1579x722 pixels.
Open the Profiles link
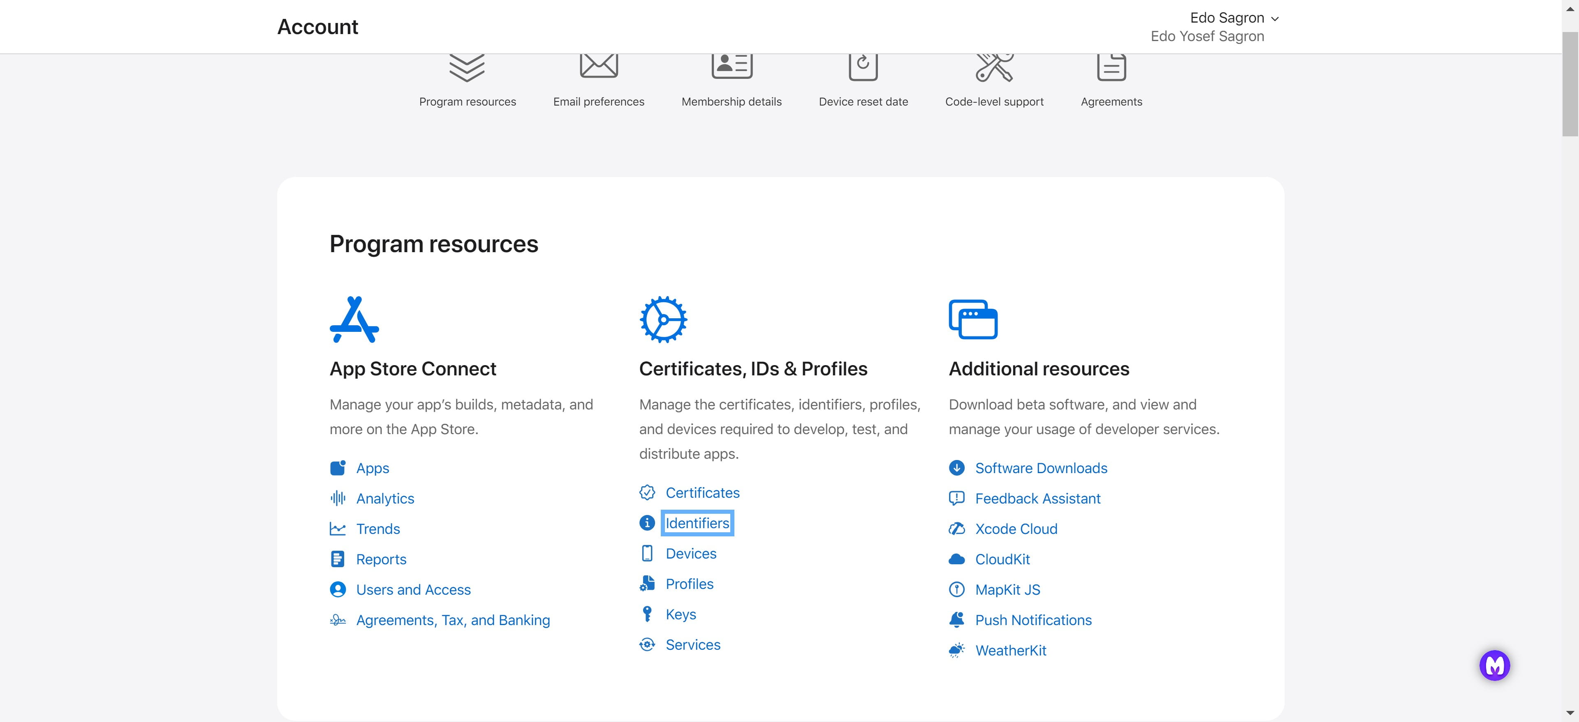point(689,584)
